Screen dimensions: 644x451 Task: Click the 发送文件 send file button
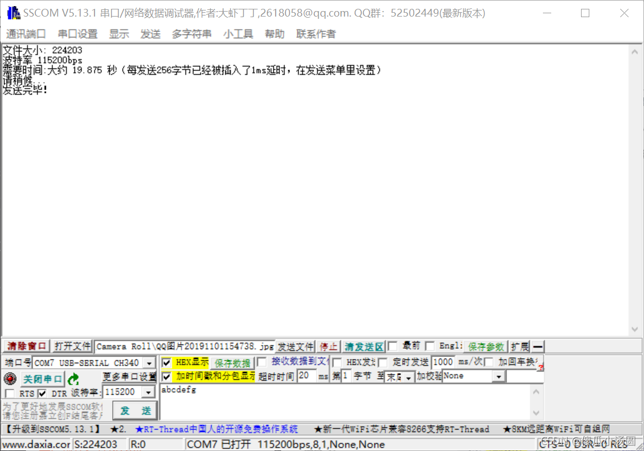coord(295,347)
